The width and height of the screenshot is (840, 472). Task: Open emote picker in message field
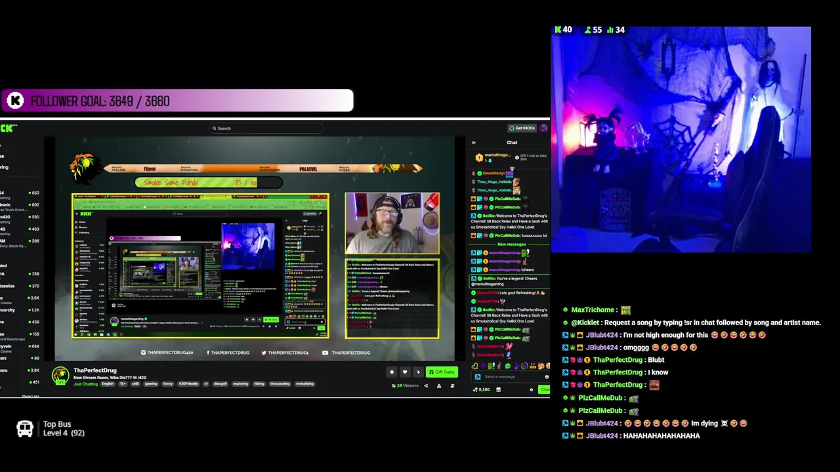(546, 377)
